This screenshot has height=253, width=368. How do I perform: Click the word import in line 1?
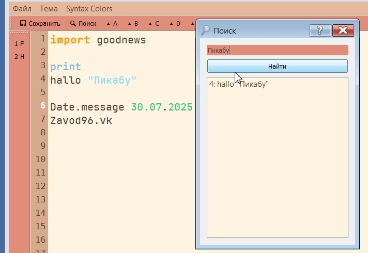pyautogui.click(x=70, y=40)
